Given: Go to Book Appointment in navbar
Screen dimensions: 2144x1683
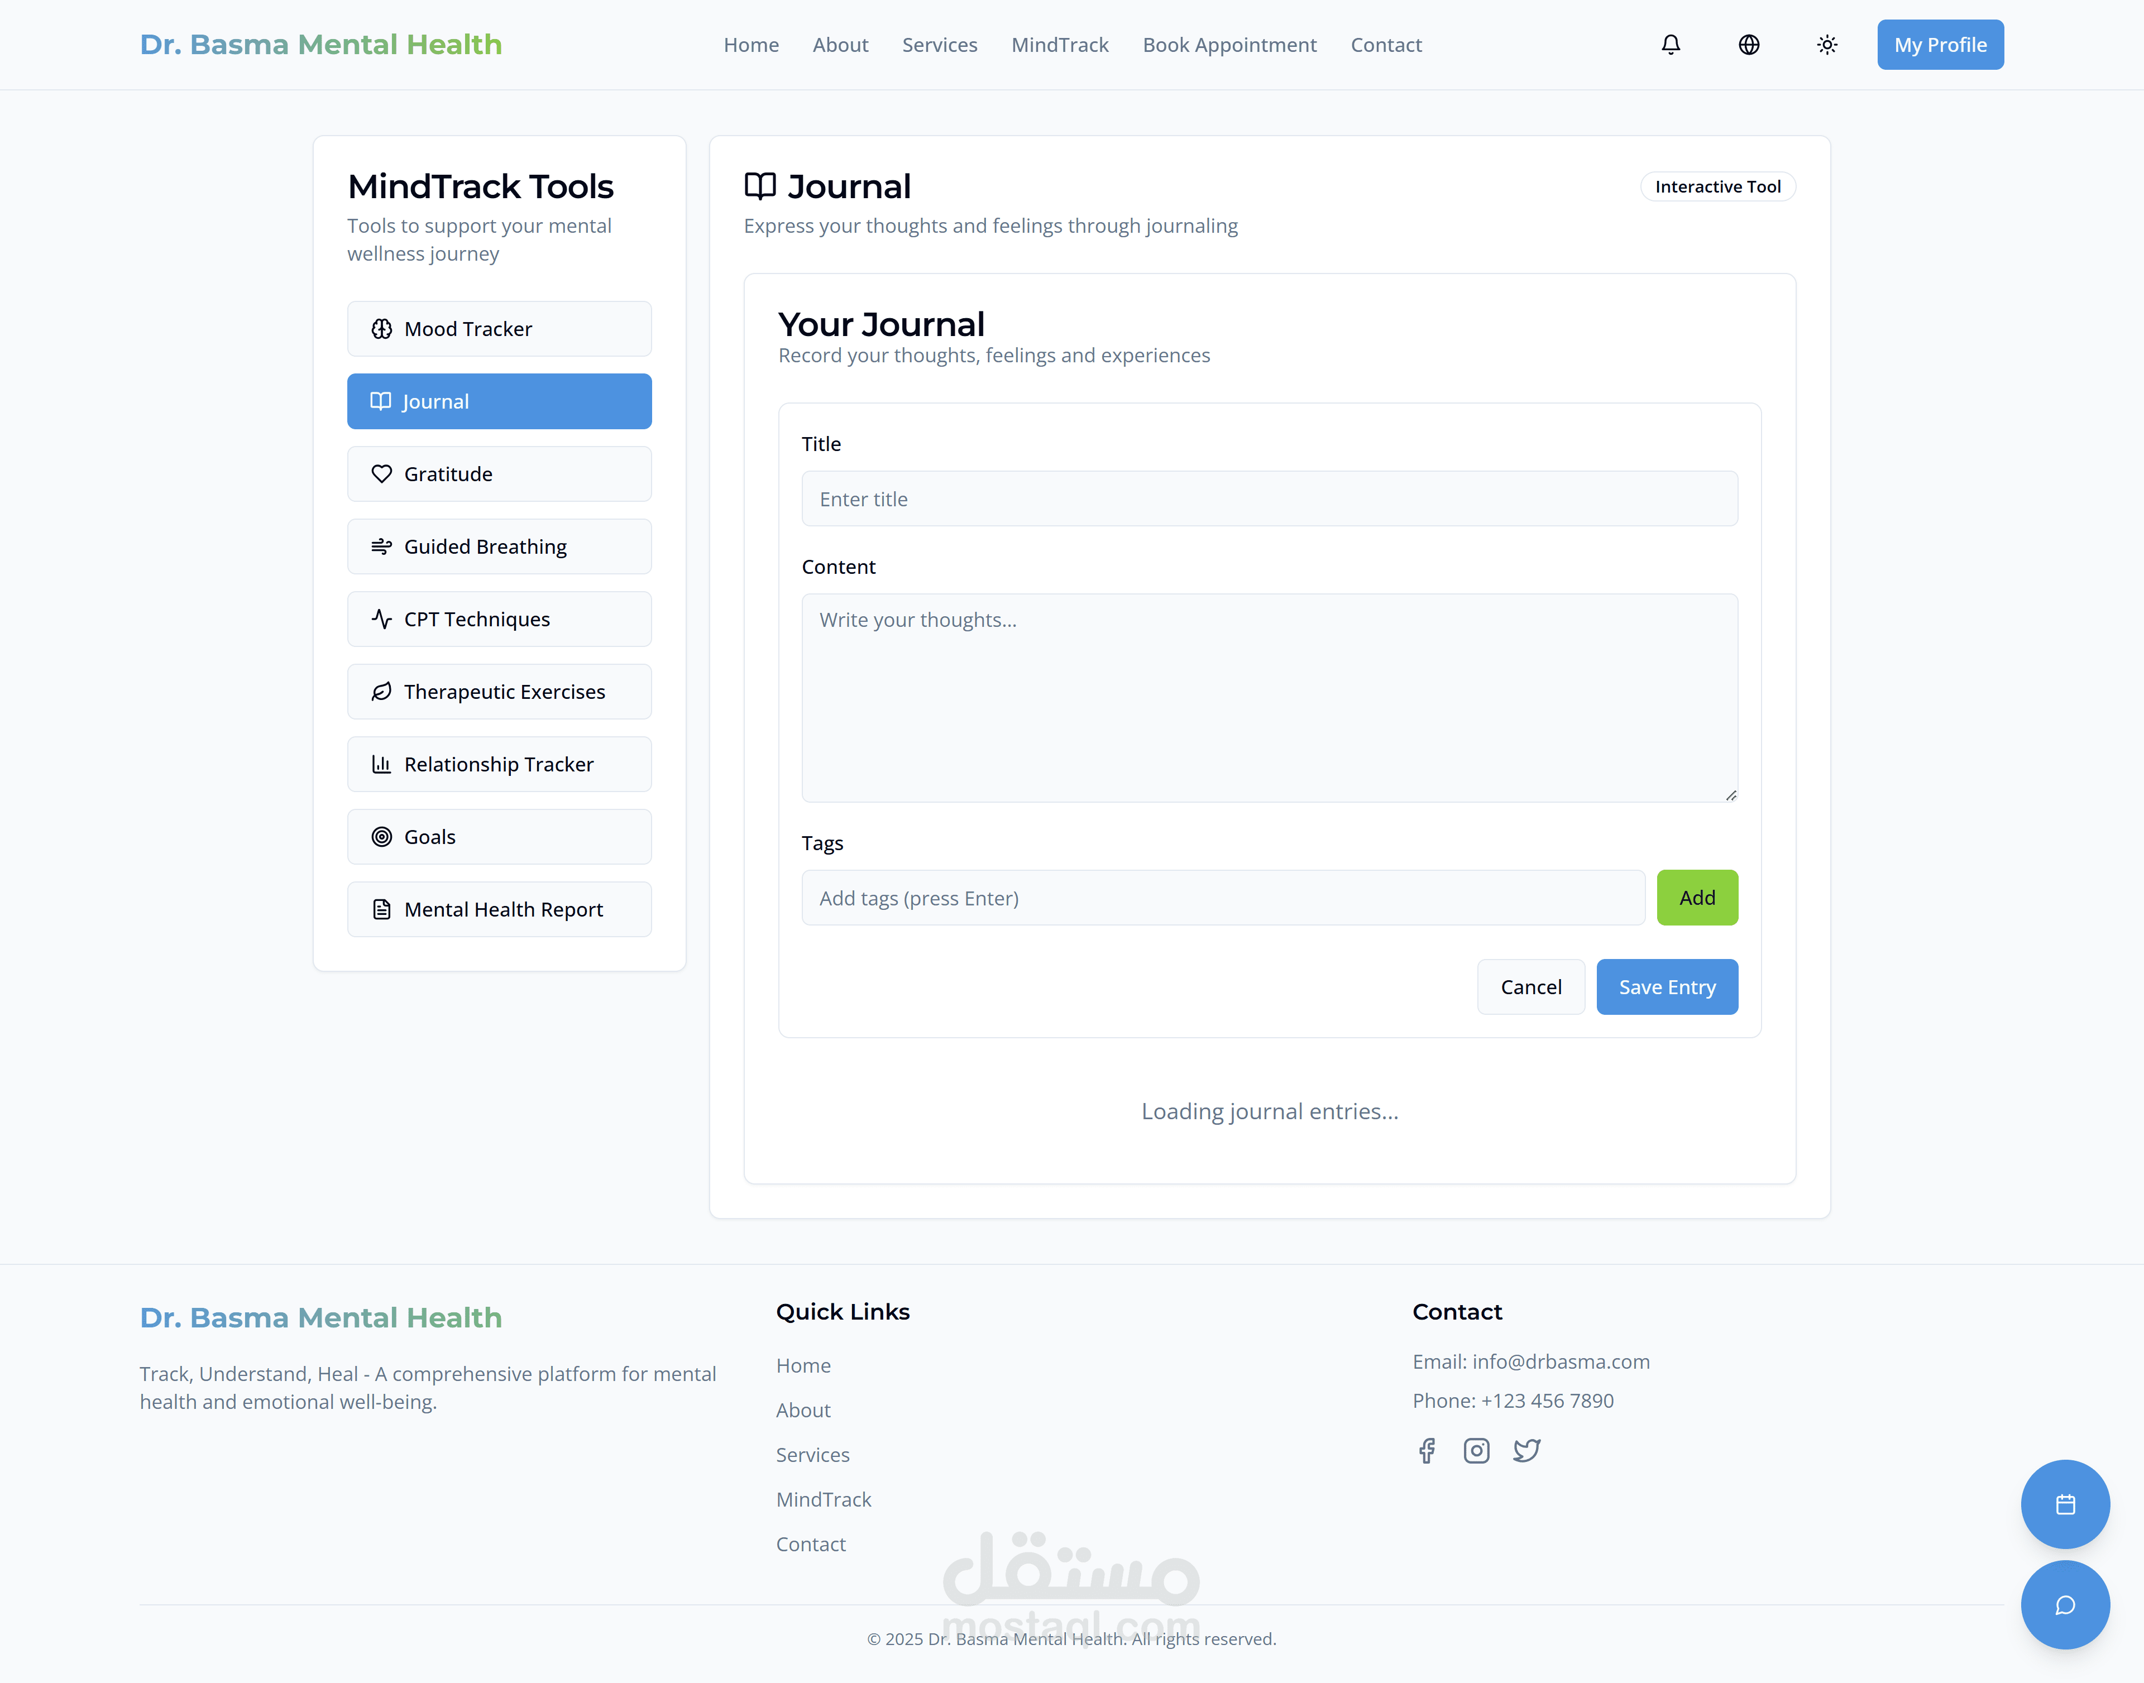Looking at the screenshot, I should (1229, 45).
